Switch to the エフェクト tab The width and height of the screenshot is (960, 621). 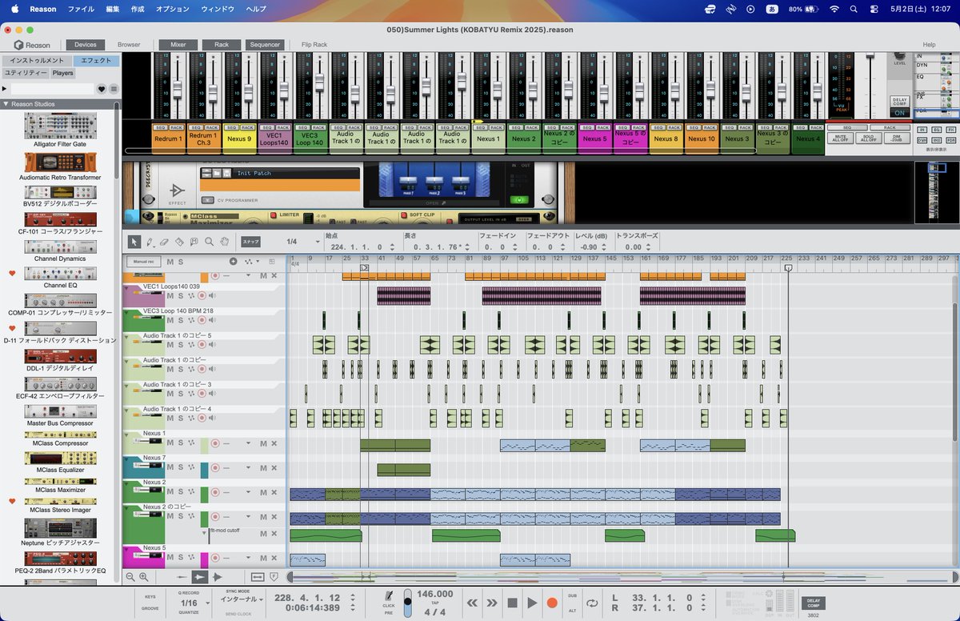click(x=96, y=61)
